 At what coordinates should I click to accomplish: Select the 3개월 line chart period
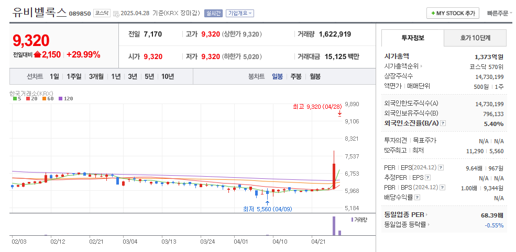pyautogui.click(x=96, y=77)
